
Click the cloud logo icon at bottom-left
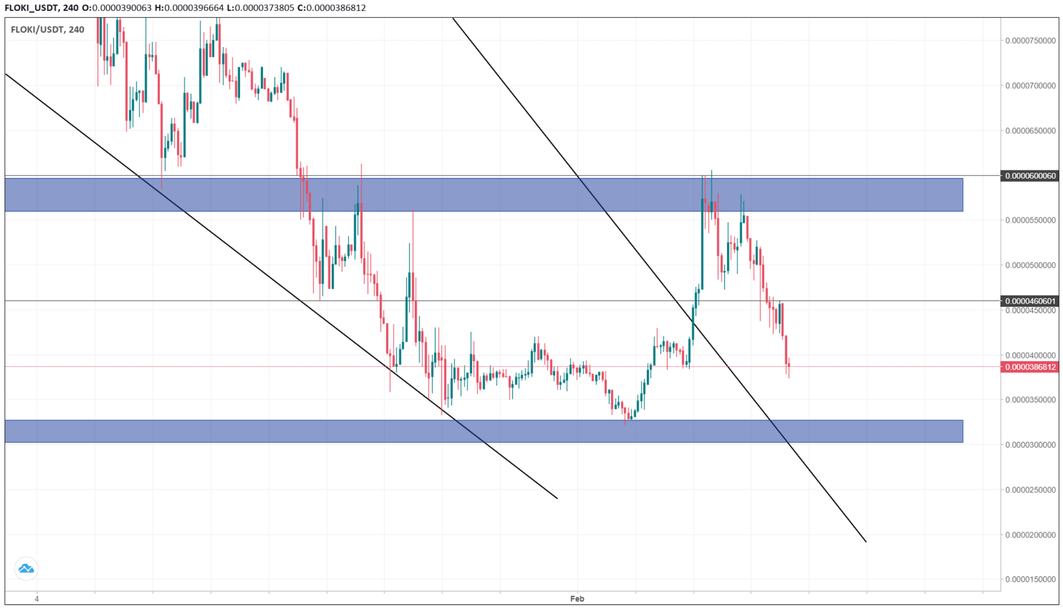coord(26,568)
